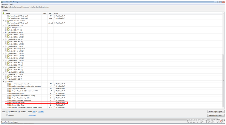Open the Tools menu
Screen dimensions: 226x125
(11, 4)
